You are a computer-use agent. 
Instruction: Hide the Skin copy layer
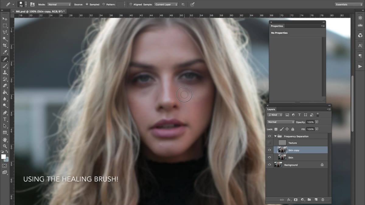(x=269, y=150)
